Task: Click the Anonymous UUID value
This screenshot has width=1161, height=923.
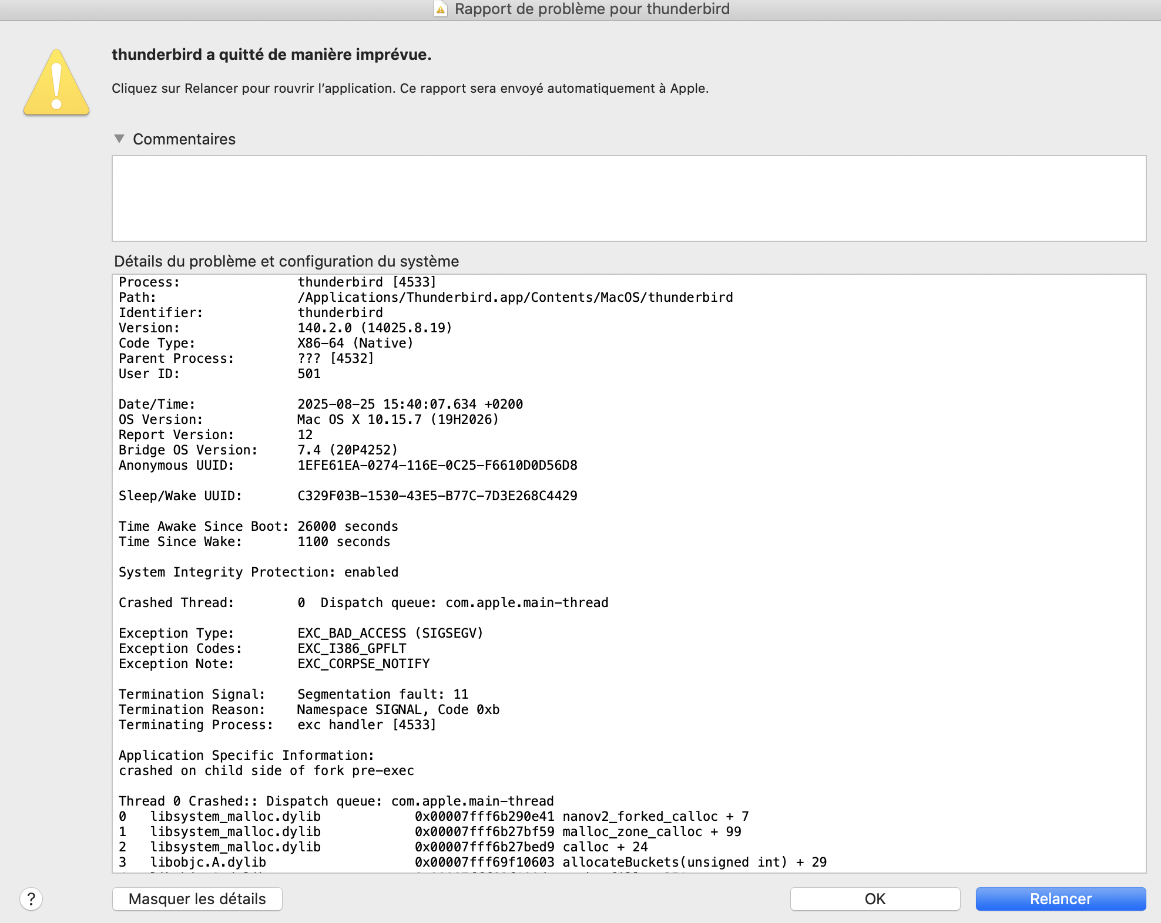Action: [x=437, y=465]
